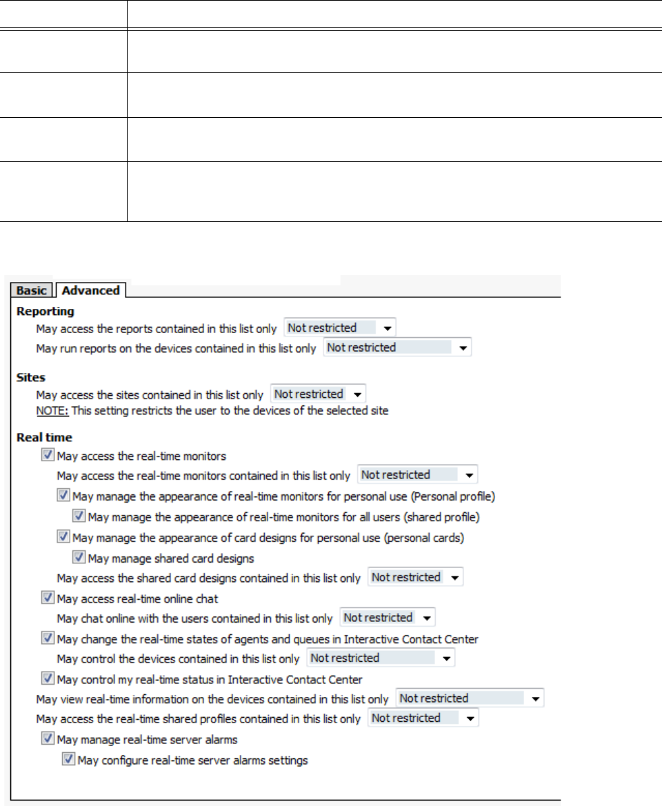The width and height of the screenshot is (662, 806).
Task: Toggle manage monitor appearance for shared profile
Action: click(79, 516)
